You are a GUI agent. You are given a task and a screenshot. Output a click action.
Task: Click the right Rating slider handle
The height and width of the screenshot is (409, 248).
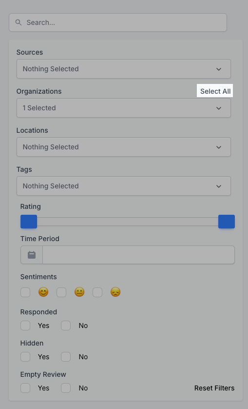coord(227,222)
